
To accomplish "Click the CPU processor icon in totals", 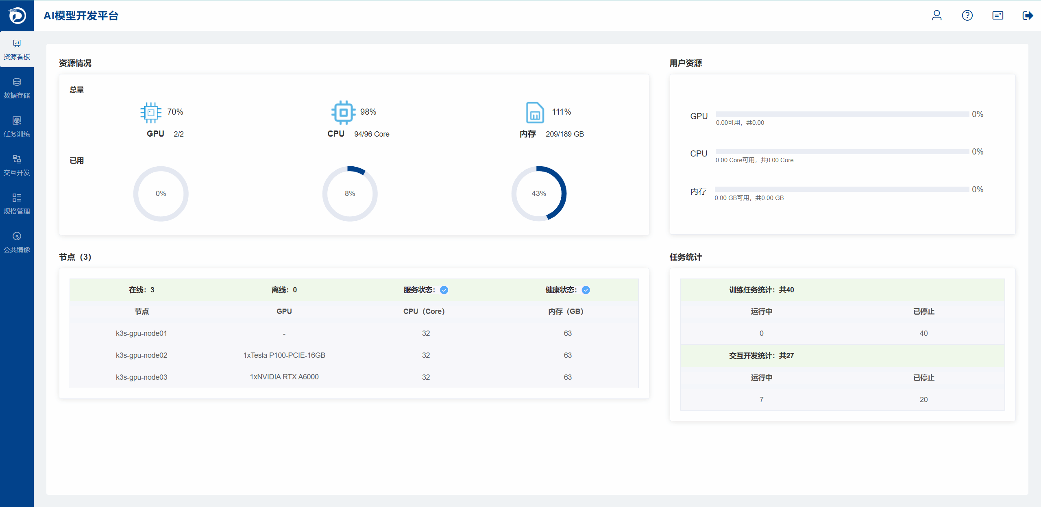I will pyautogui.click(x=343, y=113).
